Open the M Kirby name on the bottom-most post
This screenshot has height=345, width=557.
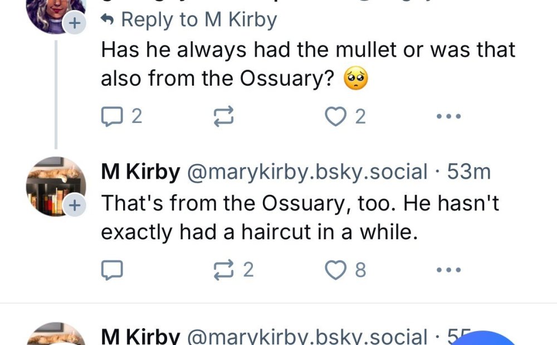pyautogui.click(x=140, y=337)
